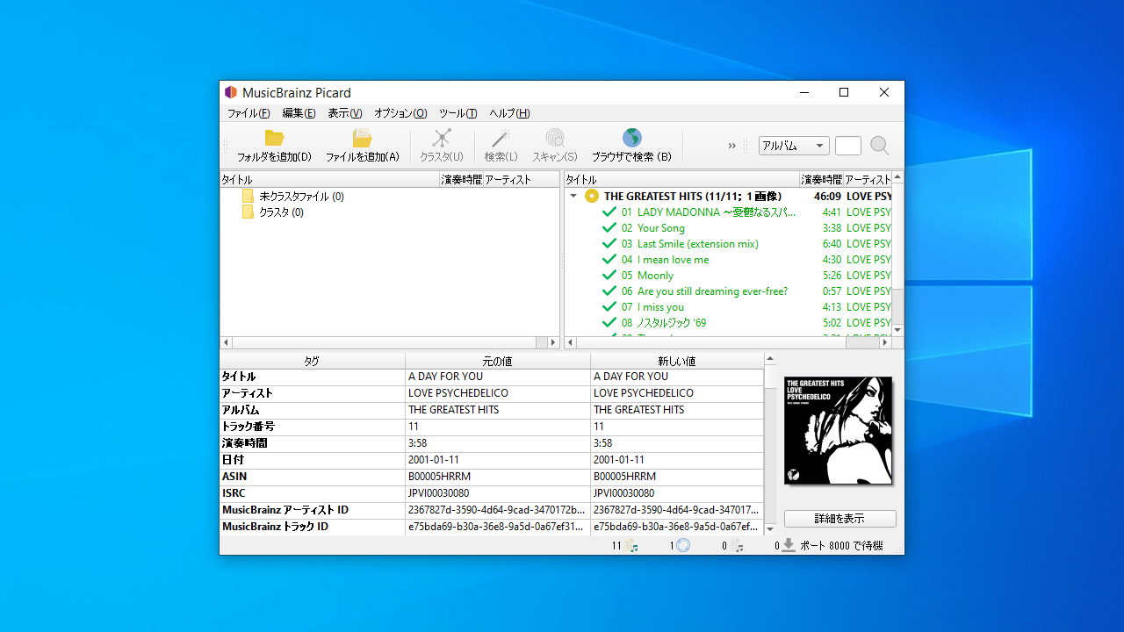Open the ツール(T) menu
This screenshot has height=632, width=1124.
458,113
